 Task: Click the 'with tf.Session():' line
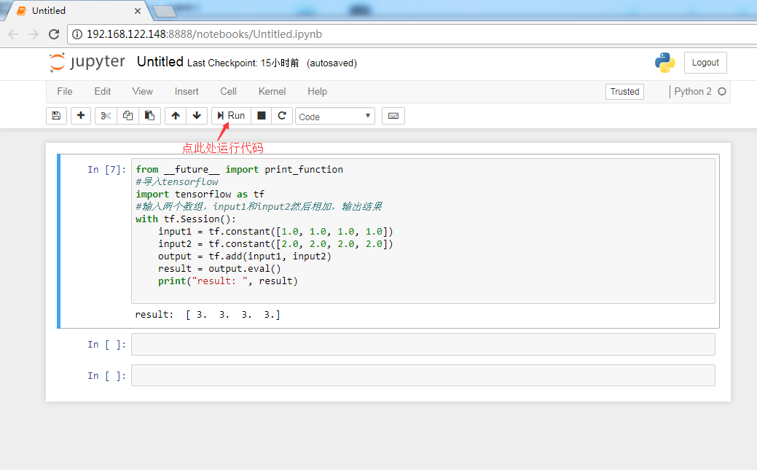tap(186, 219)
